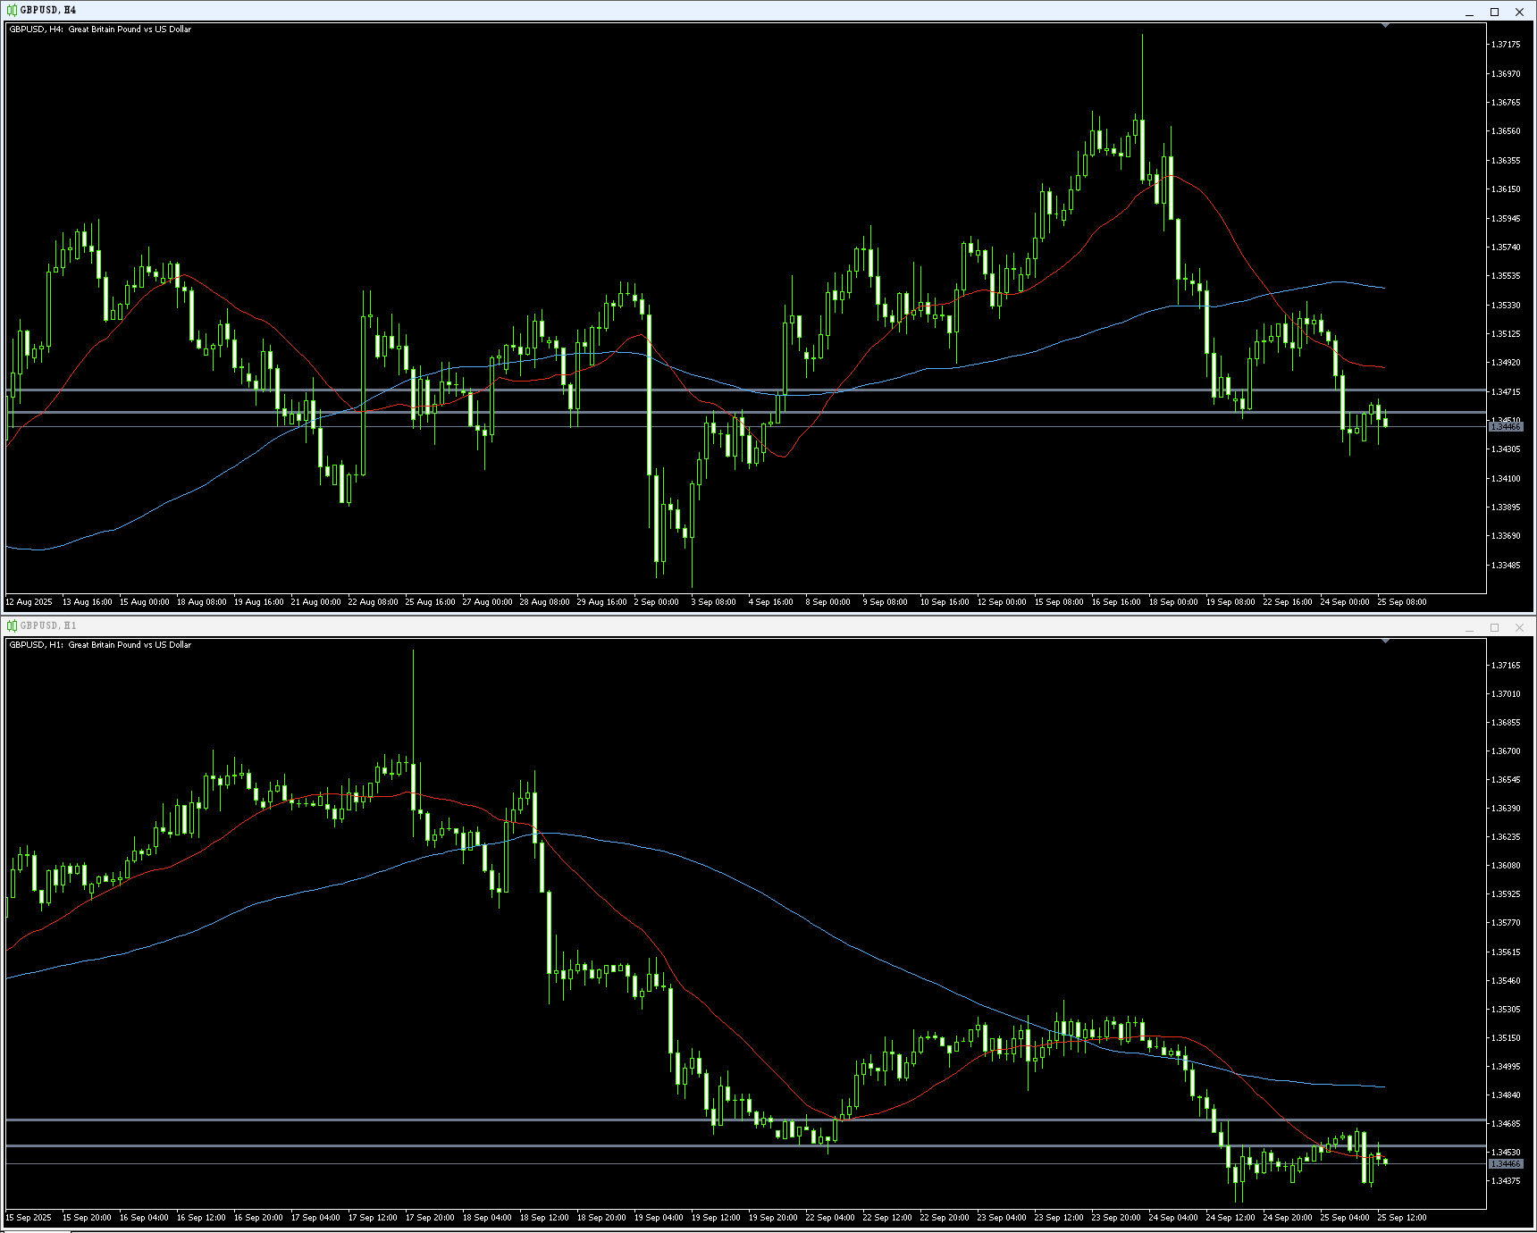Click the H1 chart header text 'GBPUSD, H1: Great Britain Pound'
This screenshot has height=1233, width=1537.
100,645
